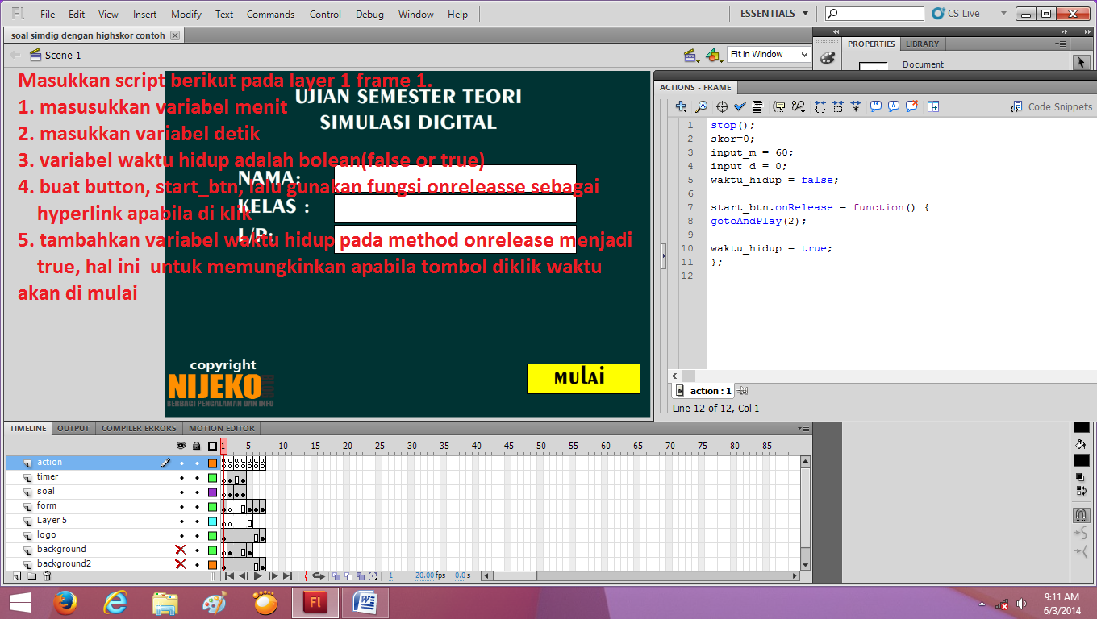Check syntax in the Actions panel
The height and width of the screenshot is (619, 1097).
click(x=740, y=106)
